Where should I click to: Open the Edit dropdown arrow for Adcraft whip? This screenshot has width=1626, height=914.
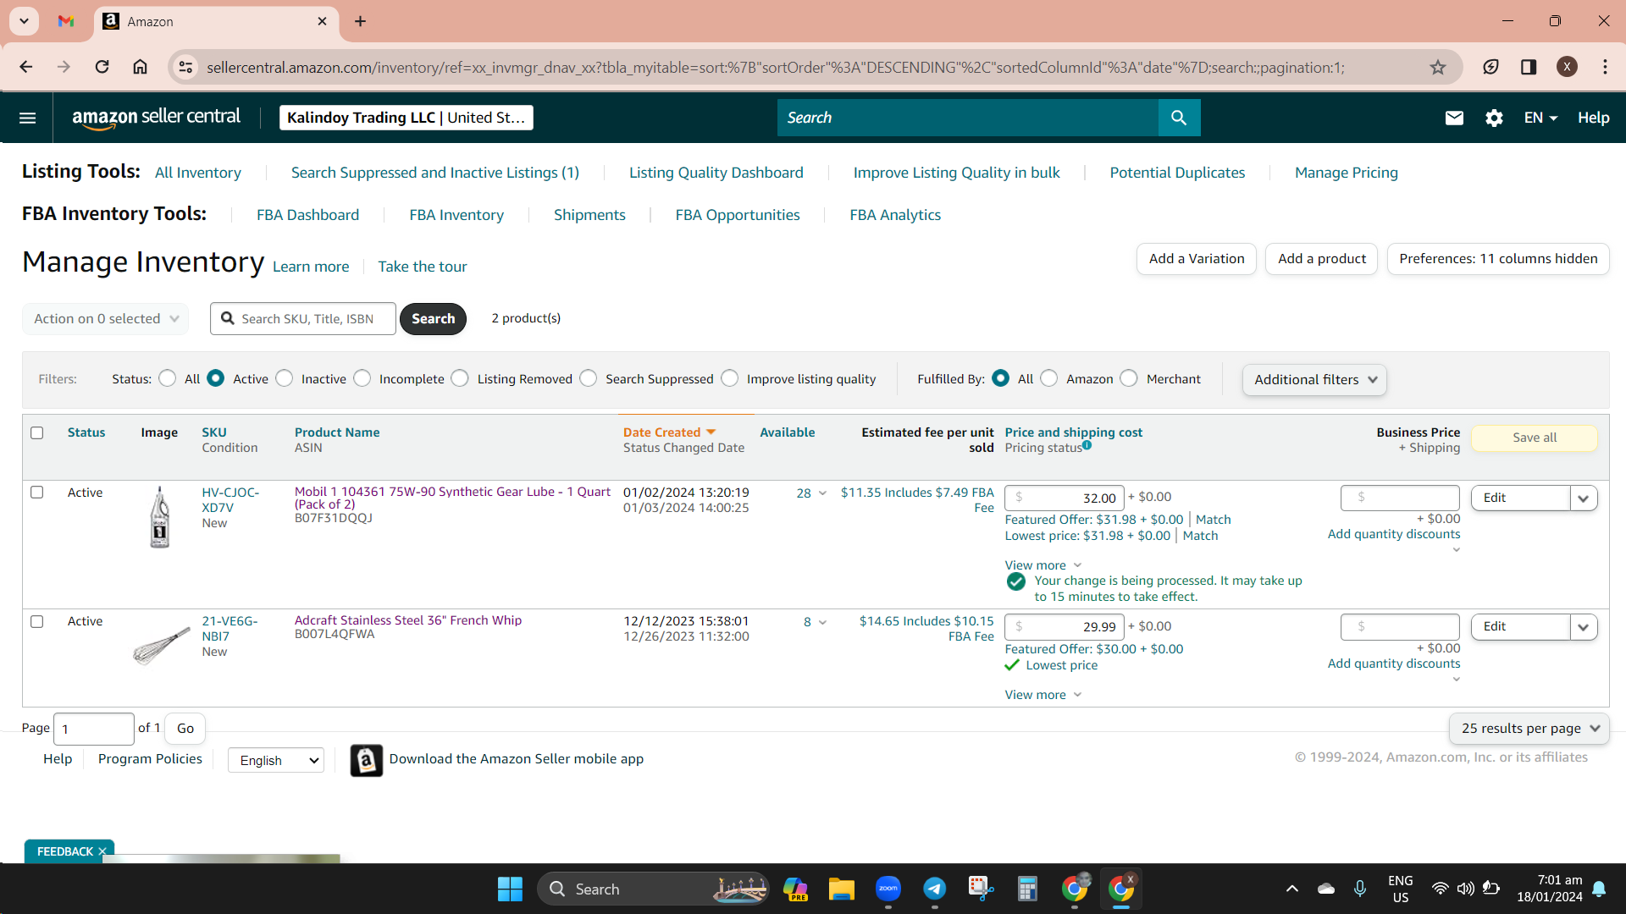click(x=1584, y=627)
